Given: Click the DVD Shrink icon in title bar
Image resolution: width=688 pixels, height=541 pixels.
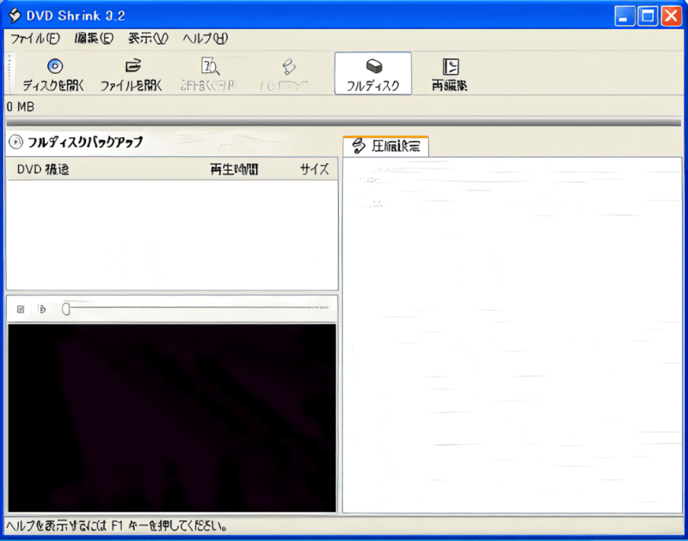Looking at the screenshot, I should click(x=14, y=15).
